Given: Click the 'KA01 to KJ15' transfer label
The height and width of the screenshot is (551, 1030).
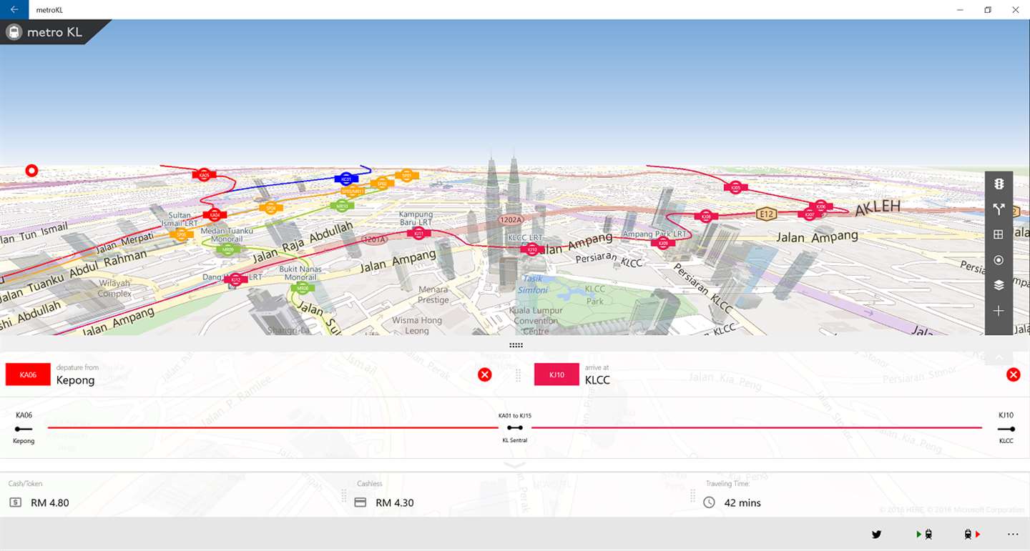Looking at the screenshot, I should coord(515,415).
